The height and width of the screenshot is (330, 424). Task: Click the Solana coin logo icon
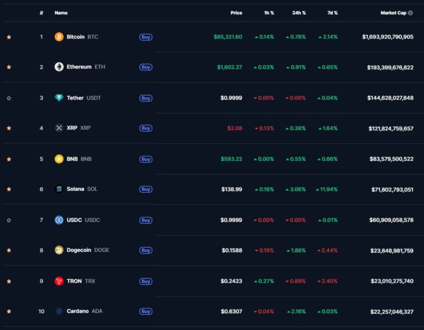(x=59, y=189)
